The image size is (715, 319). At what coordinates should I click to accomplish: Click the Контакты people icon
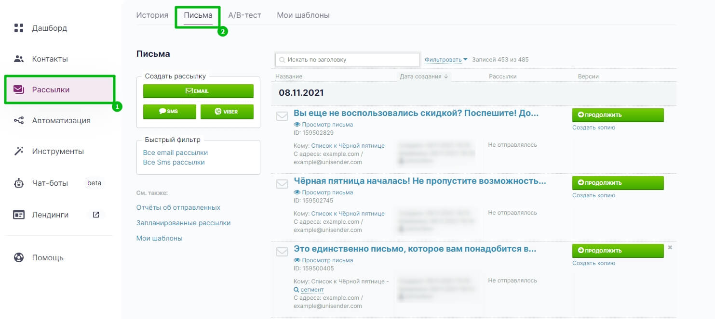coord(19,59)
